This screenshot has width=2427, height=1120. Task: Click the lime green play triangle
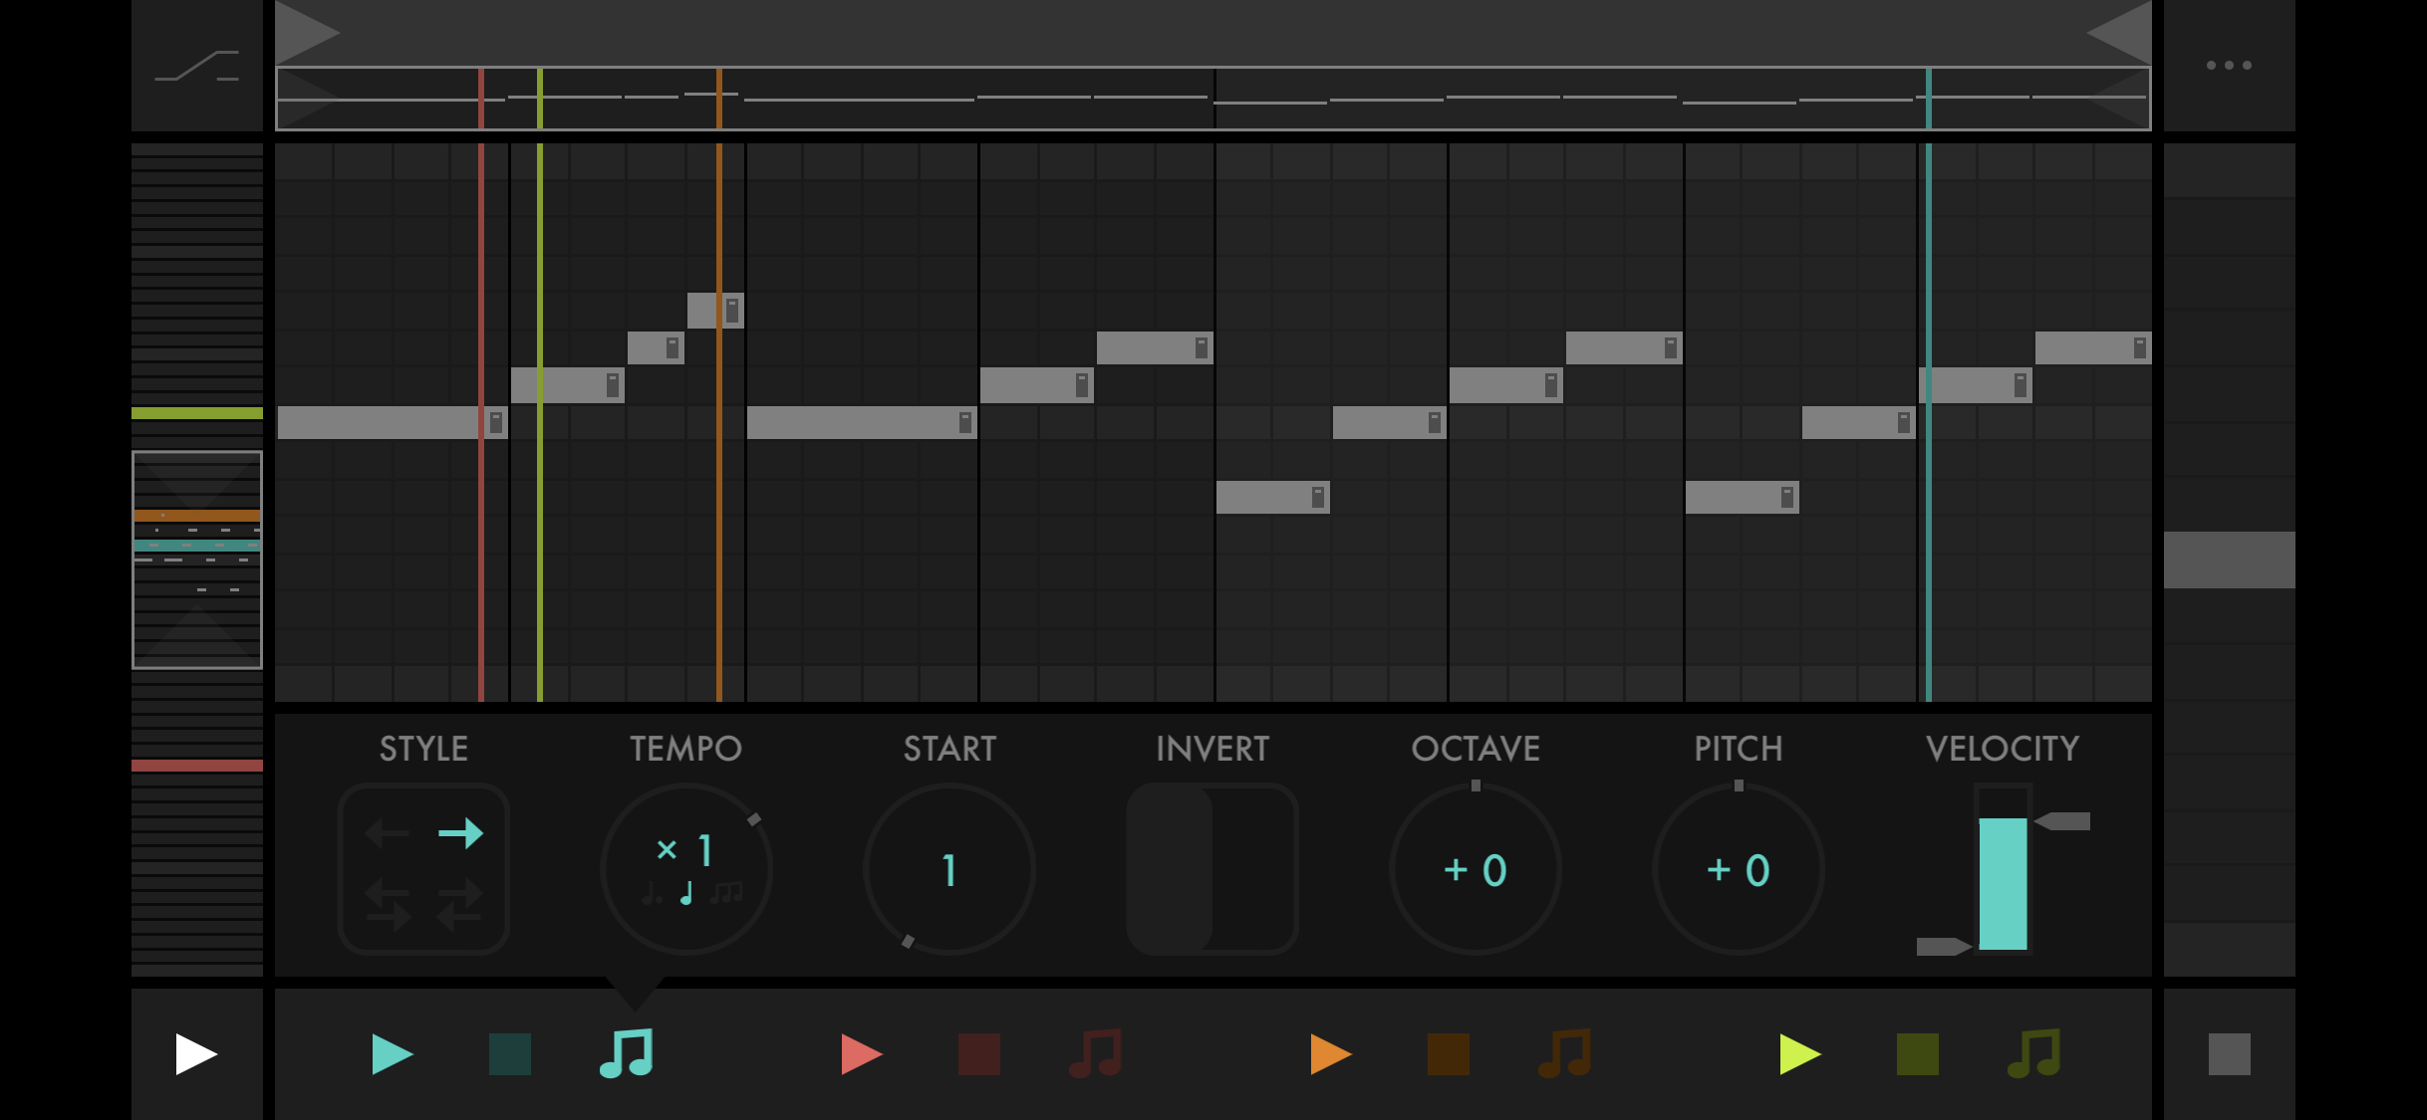(1799, 1054)
